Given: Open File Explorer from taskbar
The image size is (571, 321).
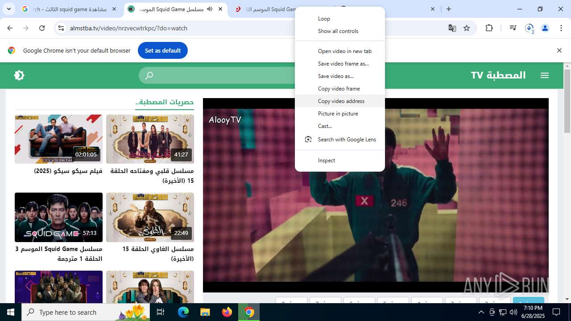Looking at the screenshot, I should pyautogui.click(x=205, y=312).
